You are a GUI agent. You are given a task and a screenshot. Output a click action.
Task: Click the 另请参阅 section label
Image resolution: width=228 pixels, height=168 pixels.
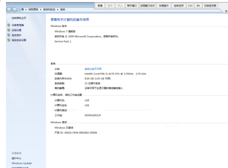(x=16, y=153)
